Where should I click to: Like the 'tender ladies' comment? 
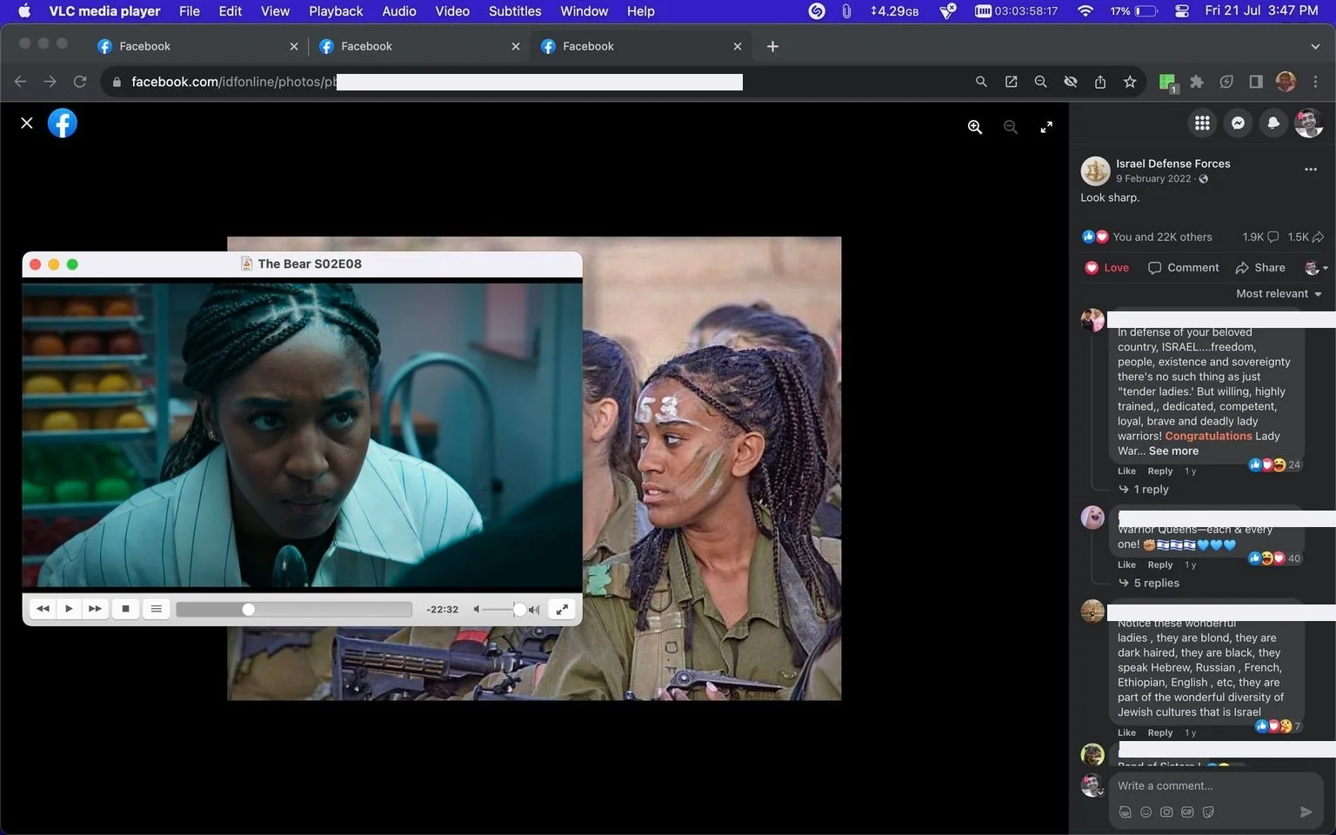pyautogui.click(x=1126, y=471)
